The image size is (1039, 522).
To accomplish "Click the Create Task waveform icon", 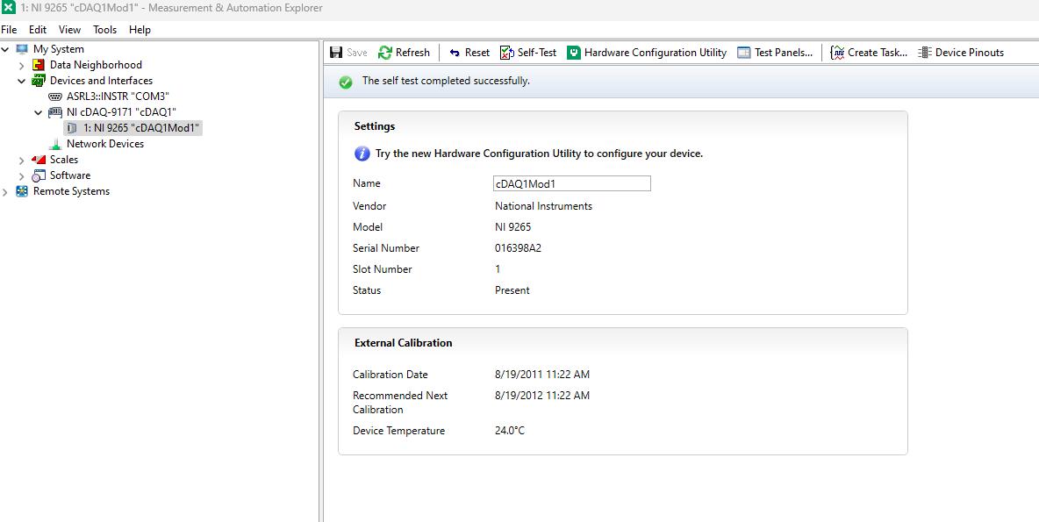I will [837, 53].
